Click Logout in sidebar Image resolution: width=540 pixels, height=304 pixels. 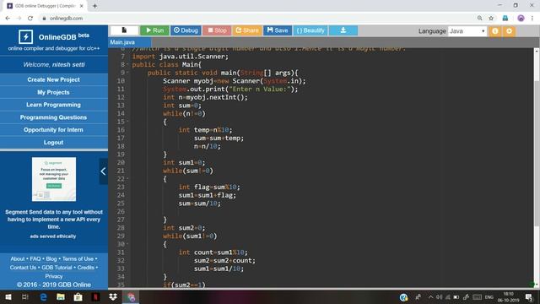(54, 143)
